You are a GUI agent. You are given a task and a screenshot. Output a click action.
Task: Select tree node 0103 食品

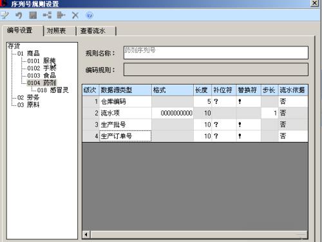click(x=41, y=76)
